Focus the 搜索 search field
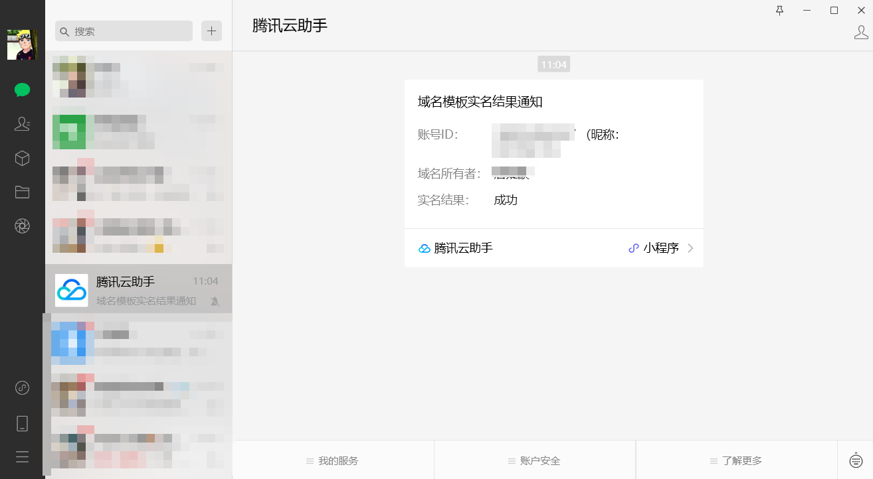873x479 pixels. 124,31
